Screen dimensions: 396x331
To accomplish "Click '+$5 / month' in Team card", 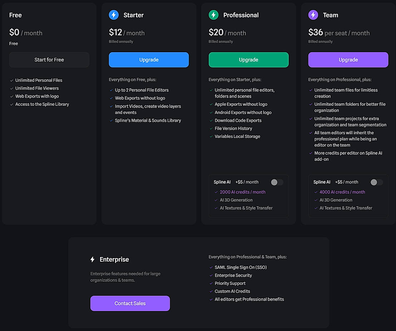I will coord(347,182).
